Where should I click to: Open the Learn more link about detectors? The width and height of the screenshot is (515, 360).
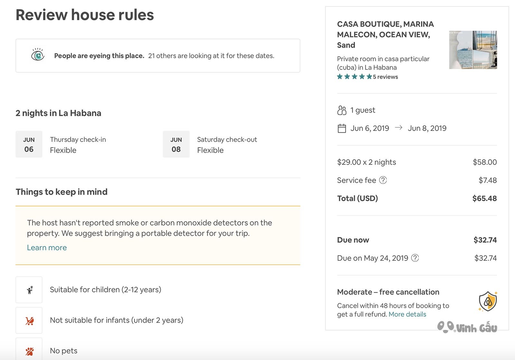click(x=47, y=248)
